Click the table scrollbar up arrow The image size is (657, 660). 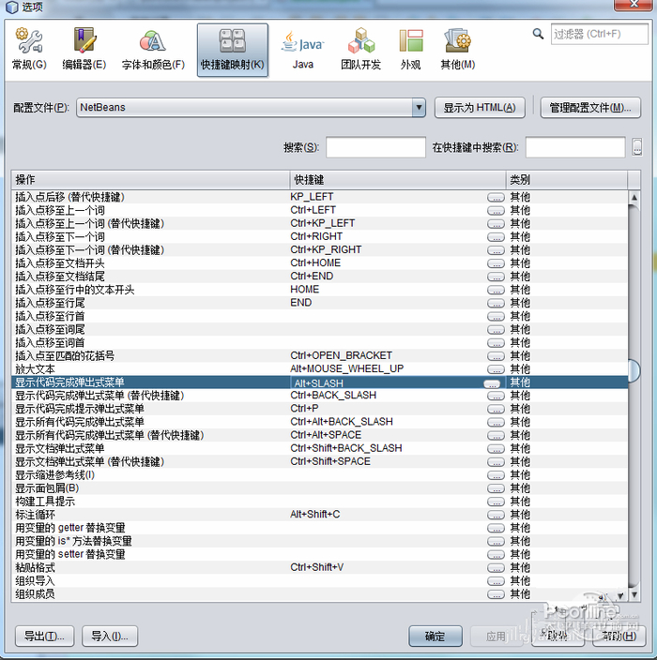click(634, 197)
